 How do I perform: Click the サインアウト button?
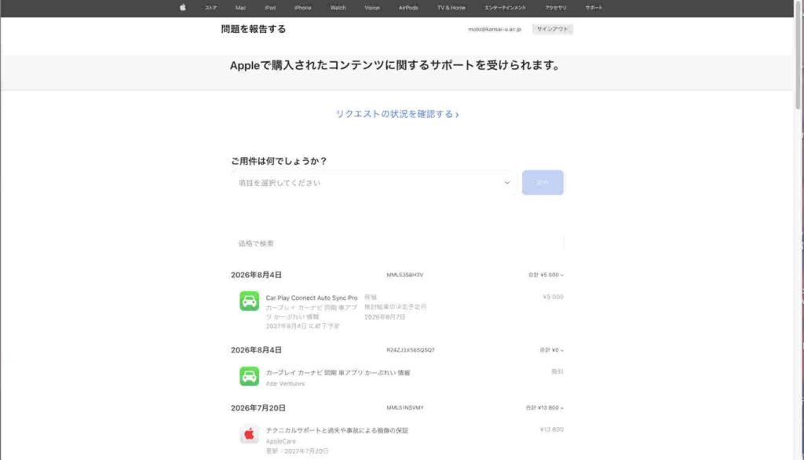point(552,29)
